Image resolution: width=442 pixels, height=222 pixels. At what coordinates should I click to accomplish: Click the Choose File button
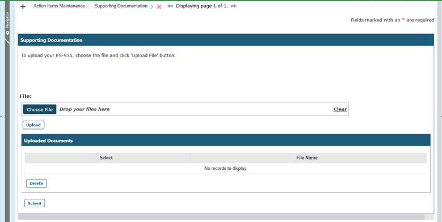coord(40,109)
